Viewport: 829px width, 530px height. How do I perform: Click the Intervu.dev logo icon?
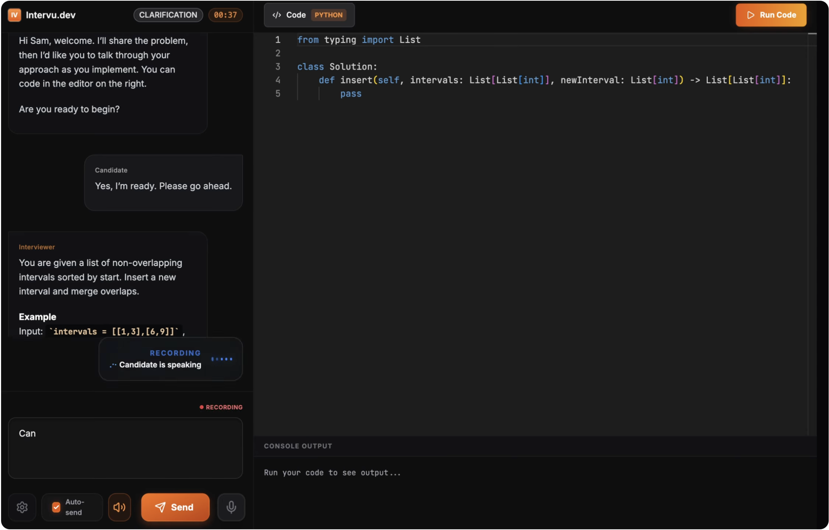[x=14, y=15]
